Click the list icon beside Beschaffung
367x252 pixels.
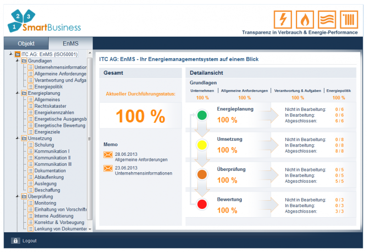click(30, 190)
